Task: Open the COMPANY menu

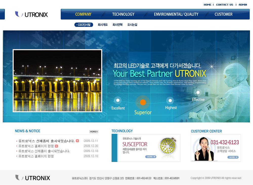Action: (83, 14)
